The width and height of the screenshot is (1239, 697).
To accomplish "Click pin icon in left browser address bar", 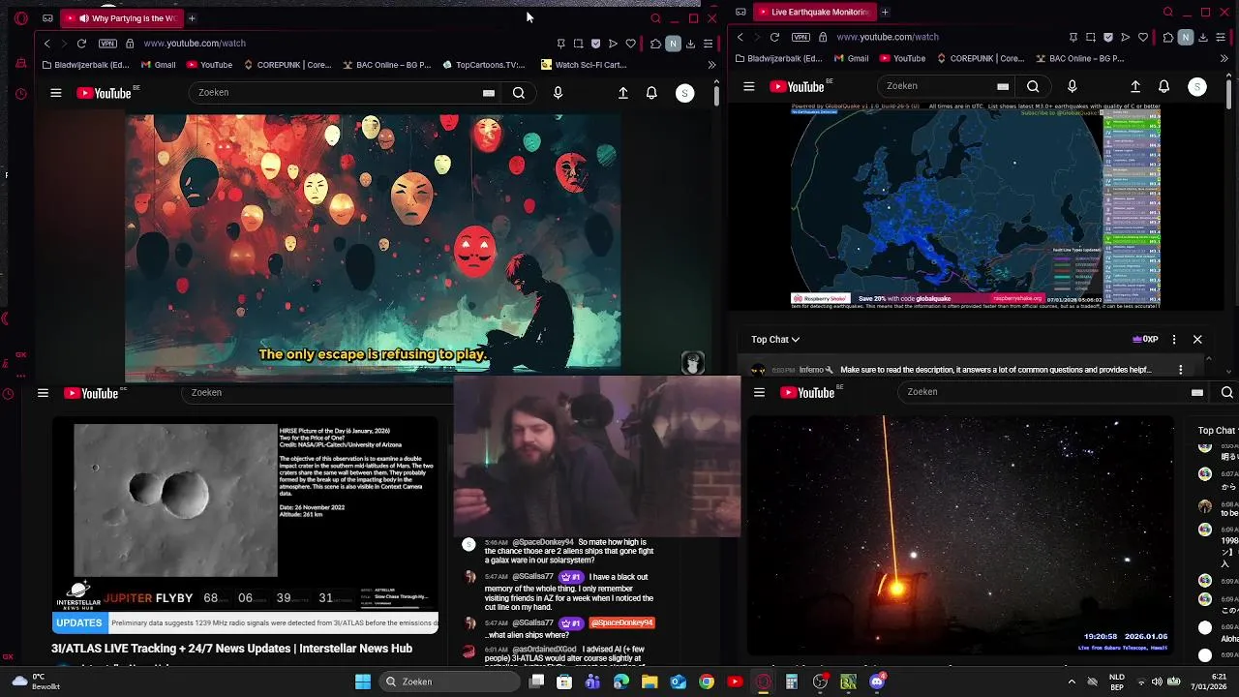I will (560, 44).
